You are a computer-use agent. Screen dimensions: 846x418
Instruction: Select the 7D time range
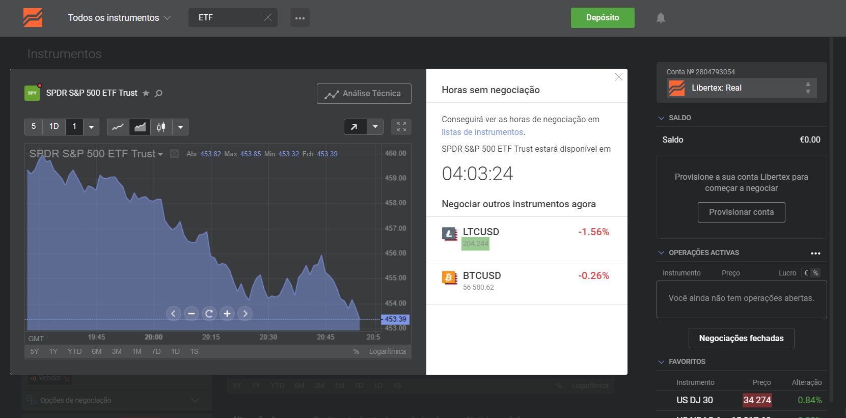pyautogui.click(x=156, y=351)
